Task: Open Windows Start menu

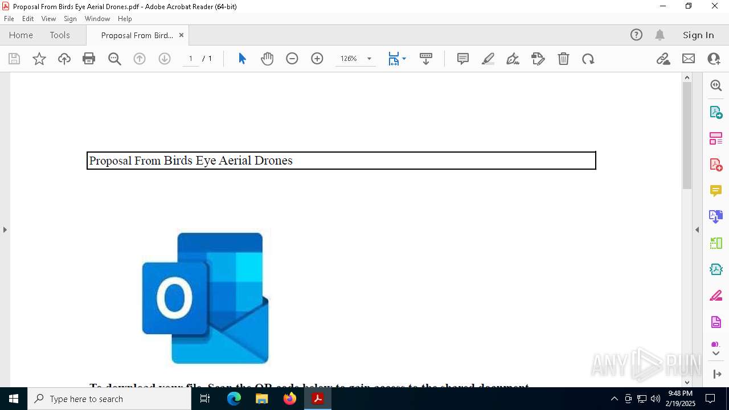Action: tap(14, 399)
